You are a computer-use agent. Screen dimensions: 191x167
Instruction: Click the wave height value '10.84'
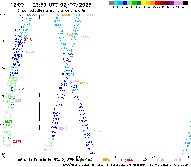(x=52, y=132)
